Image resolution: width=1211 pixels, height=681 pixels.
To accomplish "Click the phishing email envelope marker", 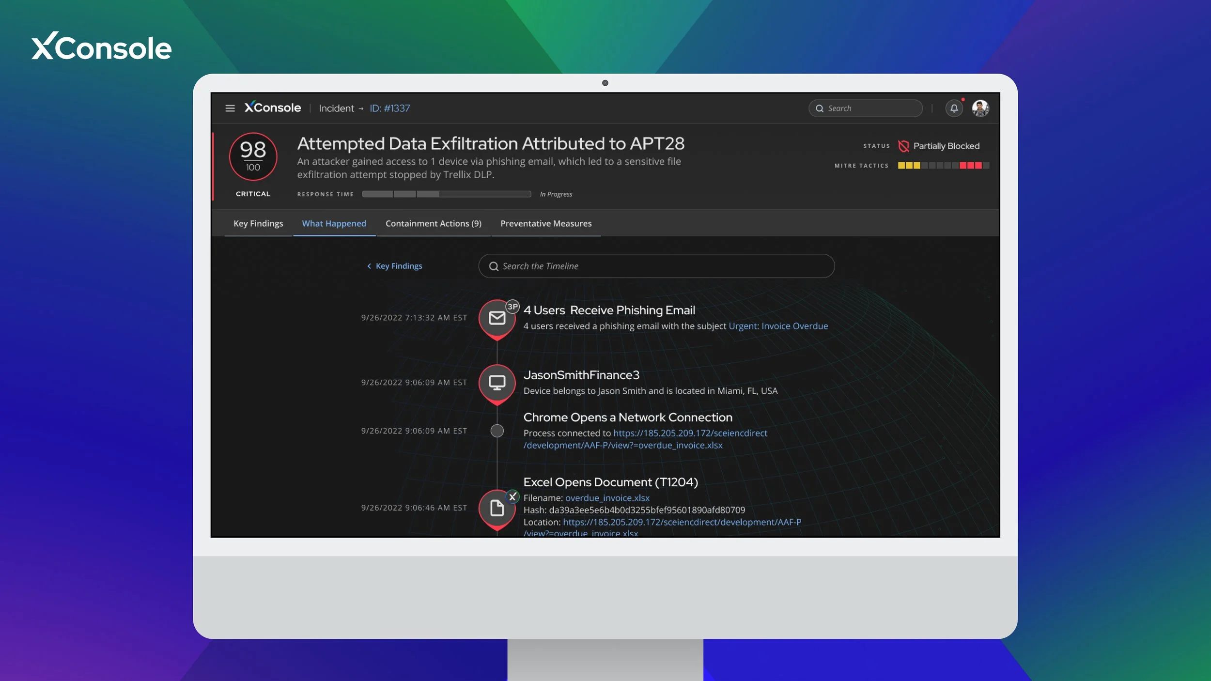I will pyautogui.click(x=497, y=318).
